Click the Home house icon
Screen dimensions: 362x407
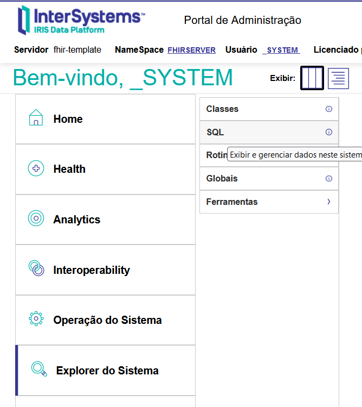pyautogui.click(x=36, y=118)
